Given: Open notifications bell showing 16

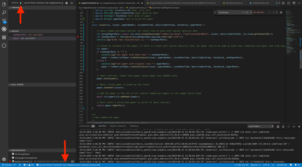Looking at the screenshot, I should (297, 165).
